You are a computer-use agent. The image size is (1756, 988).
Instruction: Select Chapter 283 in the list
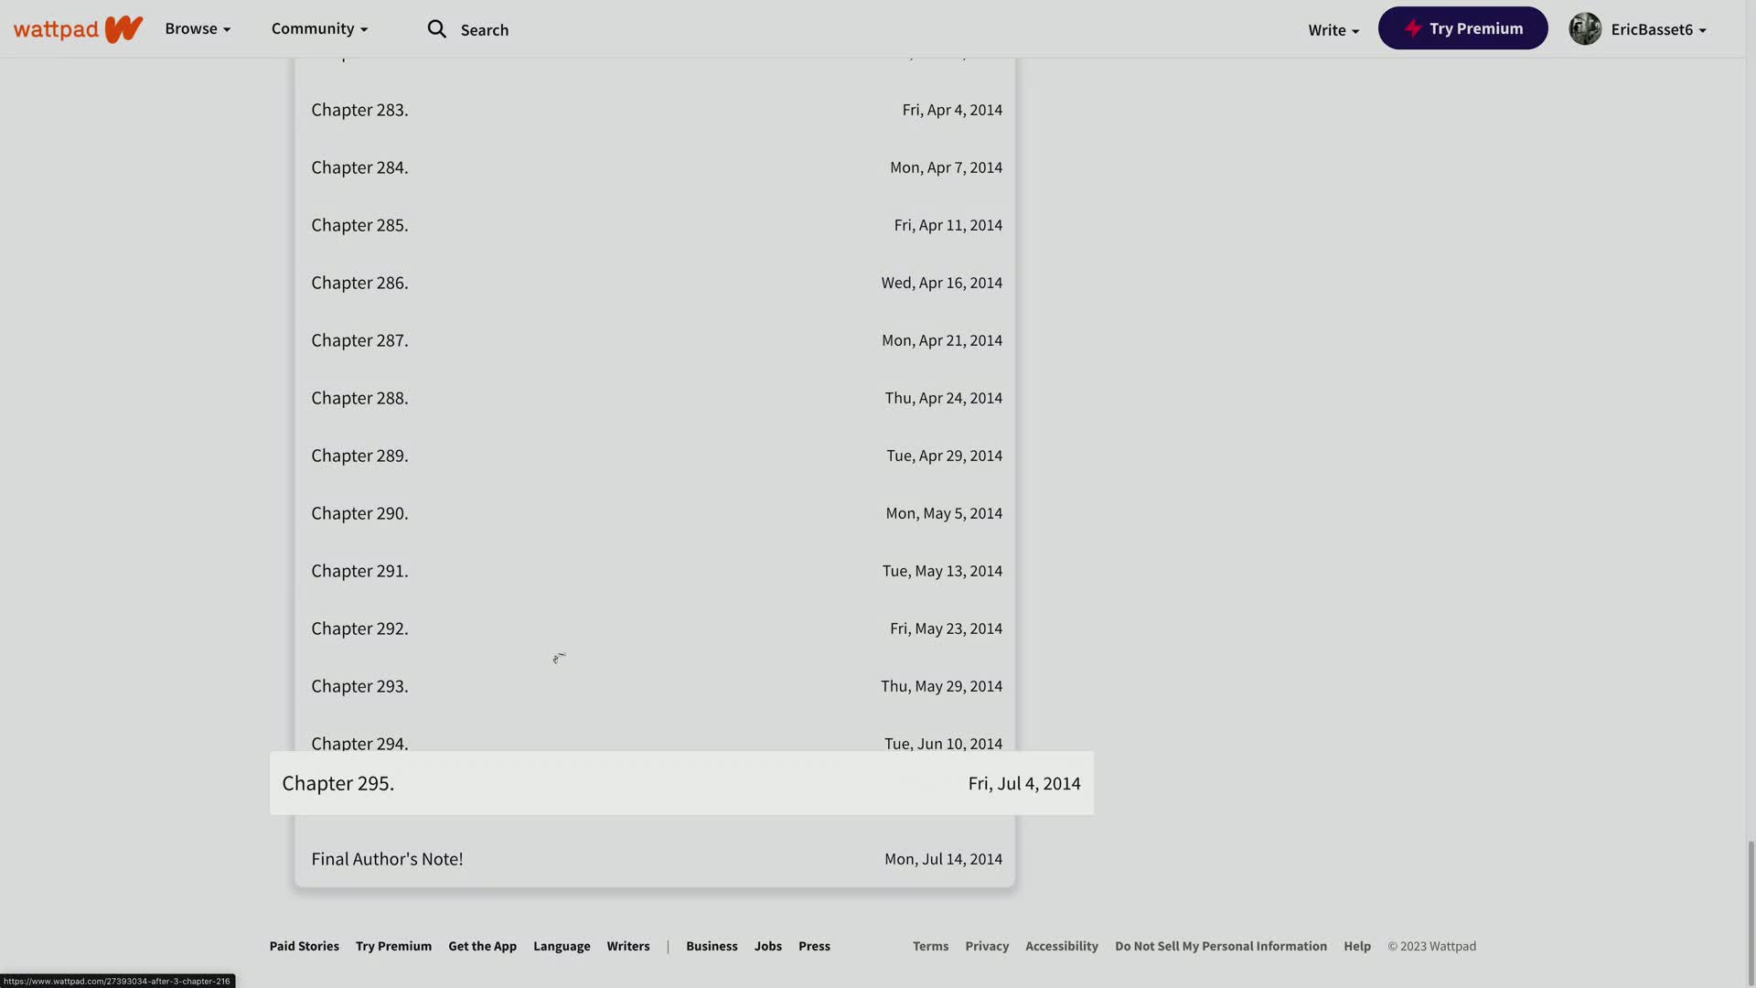coord(359,110)
